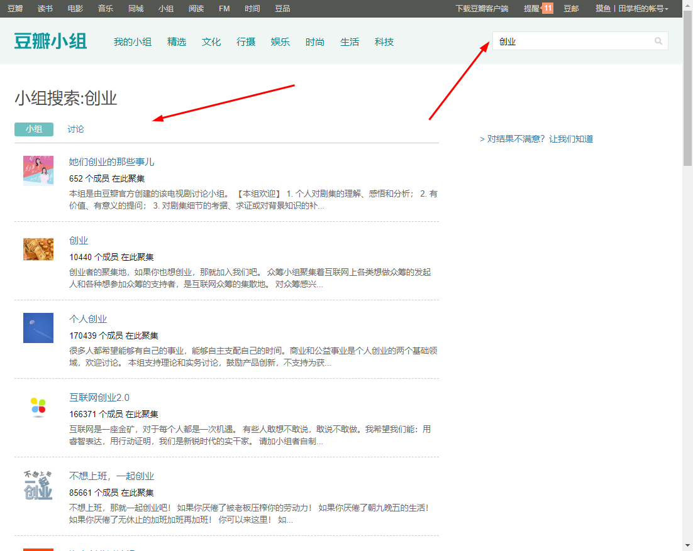Click the scrollbar down arrow
The image size is (693, 551).
(688, 546)
